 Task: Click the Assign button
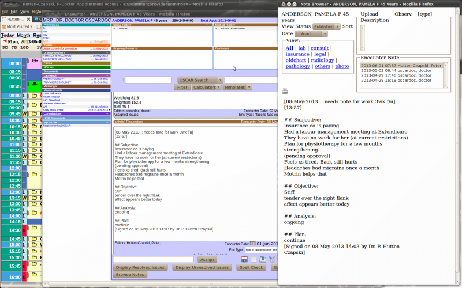pyautogui.click(x=207, y=260)
